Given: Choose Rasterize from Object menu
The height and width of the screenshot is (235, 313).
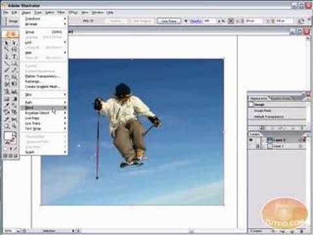Looking at the screenshot, I should click(x=44, y=82).
